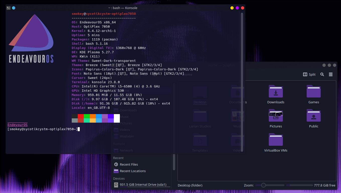Select the Public folder icon in Dolphin
Screen dimensions: 341x193
point(313,115)
